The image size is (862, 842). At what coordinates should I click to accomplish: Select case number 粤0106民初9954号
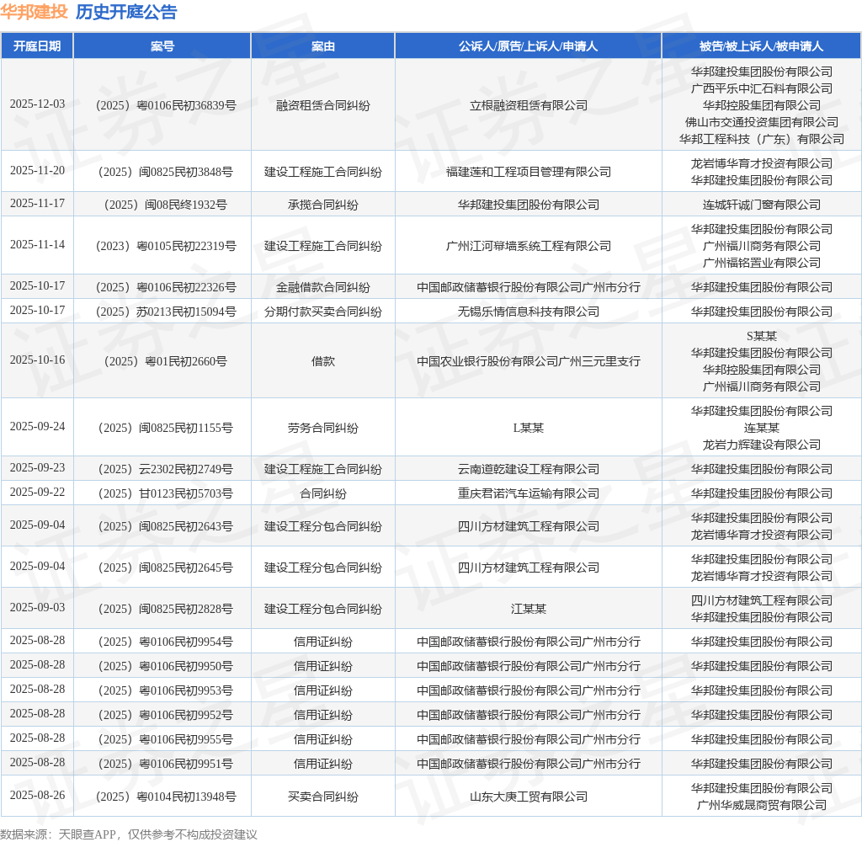(166, 642)
